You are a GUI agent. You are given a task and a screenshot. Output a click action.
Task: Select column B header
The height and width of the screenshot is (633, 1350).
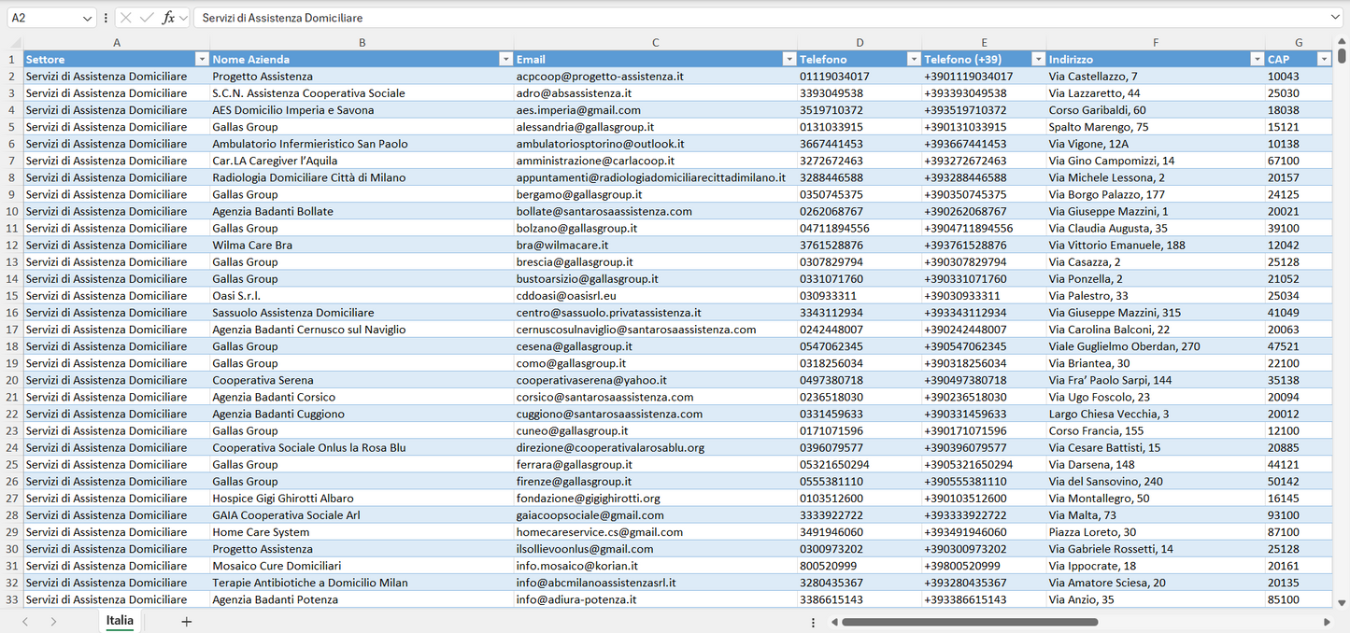tap(362, 43)
